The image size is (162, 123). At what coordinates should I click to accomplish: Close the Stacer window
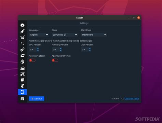click(x=139, y=18)
